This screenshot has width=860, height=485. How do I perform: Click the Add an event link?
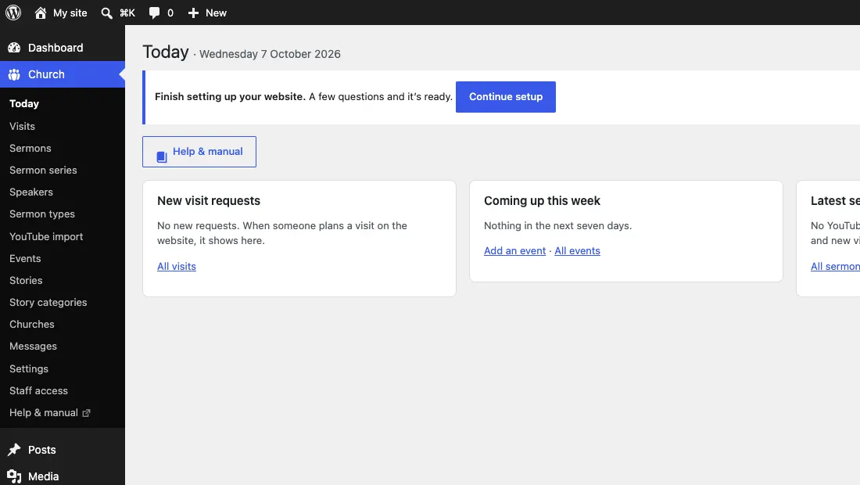[514, 251]
